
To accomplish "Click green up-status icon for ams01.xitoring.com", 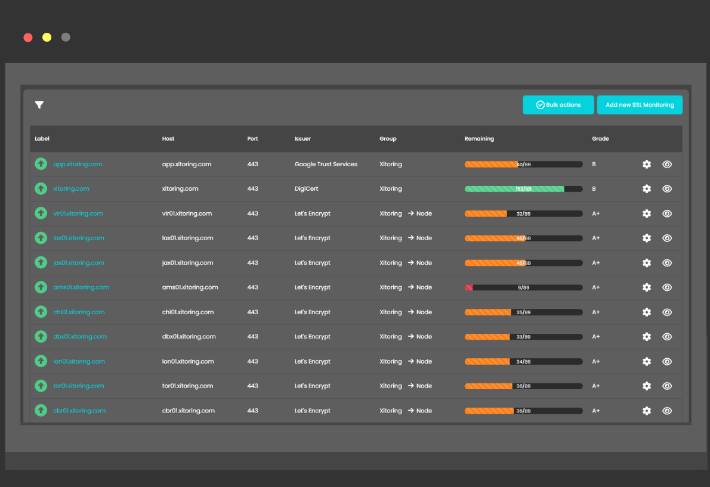I will (41, 287).
